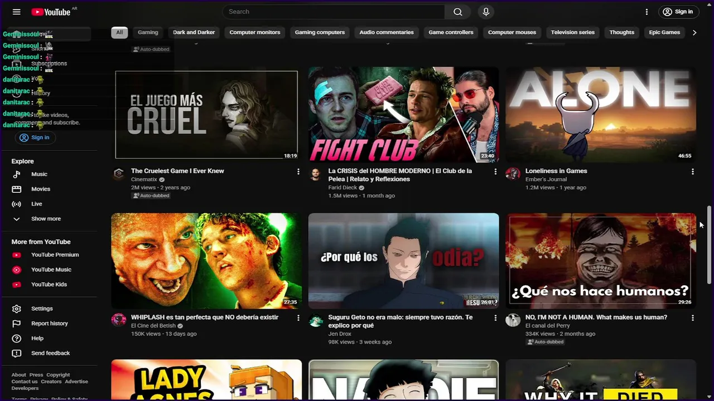Open the Suguru Geto video thumbnail
714x401 pixels.
(403, 261)
